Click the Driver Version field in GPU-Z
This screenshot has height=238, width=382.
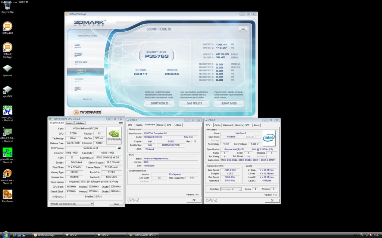pyautogui.click(x=93, y=182)
